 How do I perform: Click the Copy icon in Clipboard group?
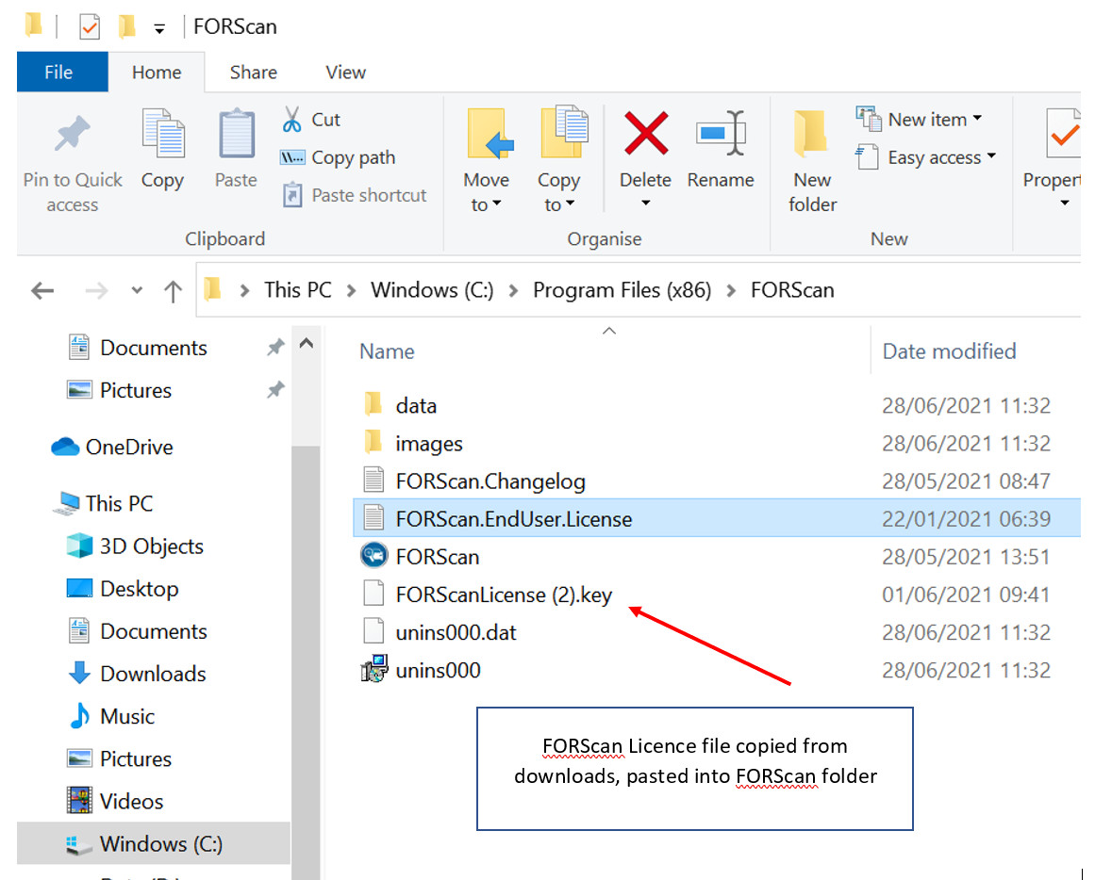point(162,137)
